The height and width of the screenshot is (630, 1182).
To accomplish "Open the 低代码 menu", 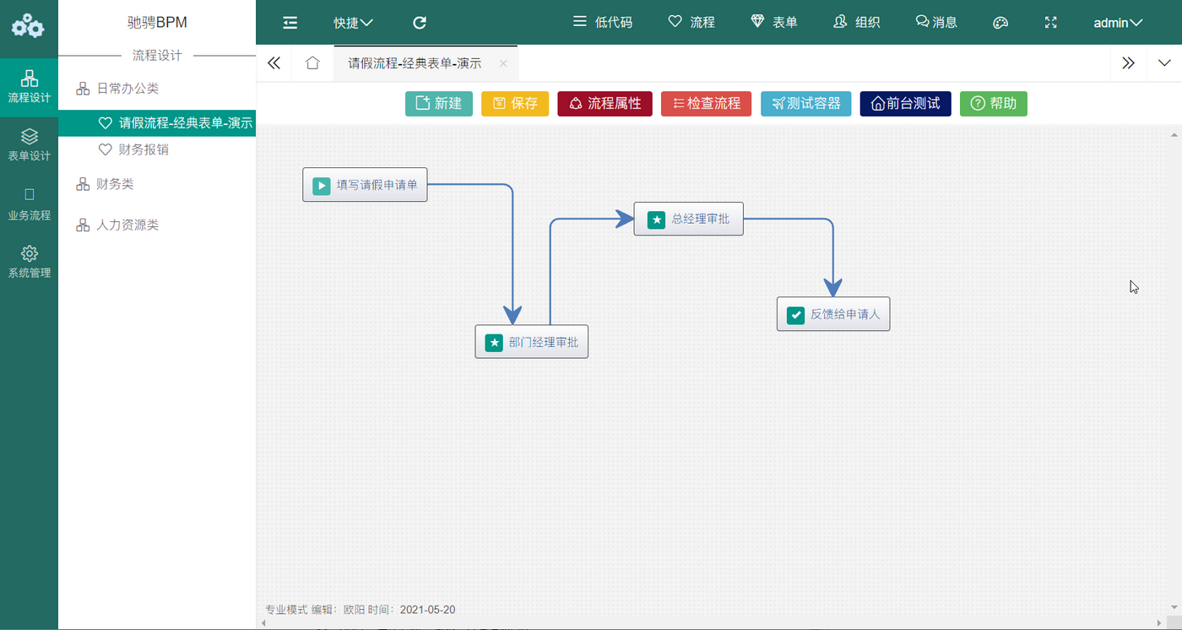I will coord(603,22).
